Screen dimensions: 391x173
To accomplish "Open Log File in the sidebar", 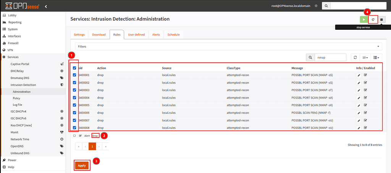I will point(18,105).
